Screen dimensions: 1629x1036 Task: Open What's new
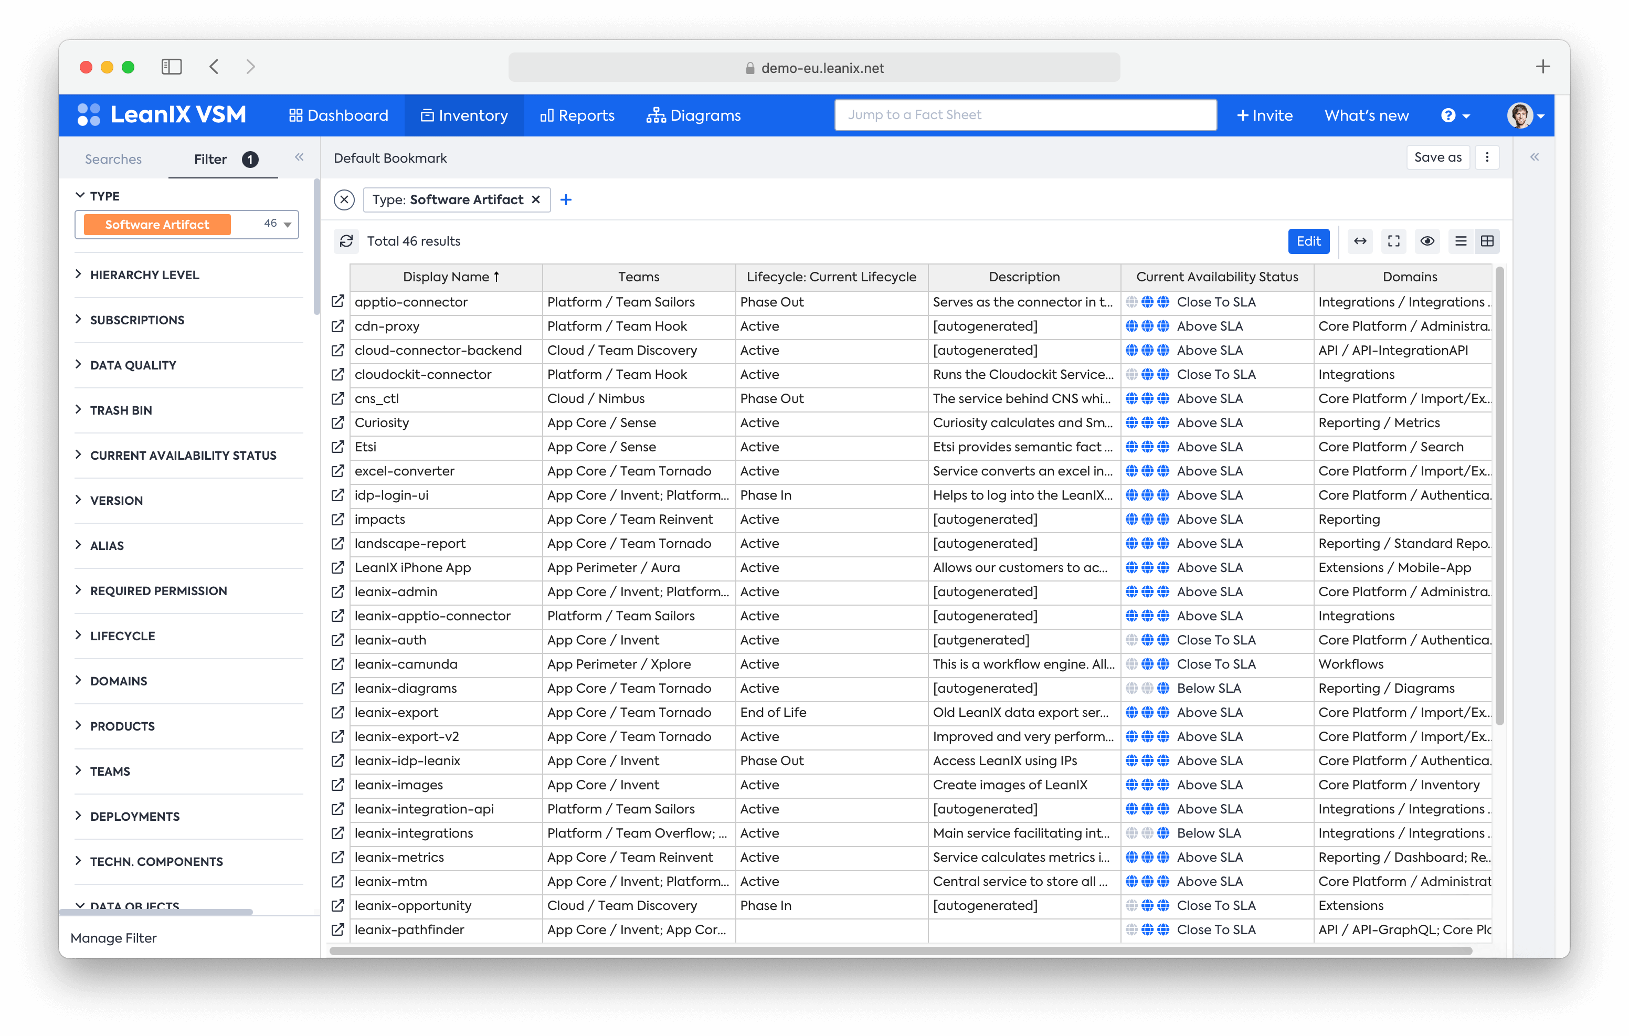1366,115
